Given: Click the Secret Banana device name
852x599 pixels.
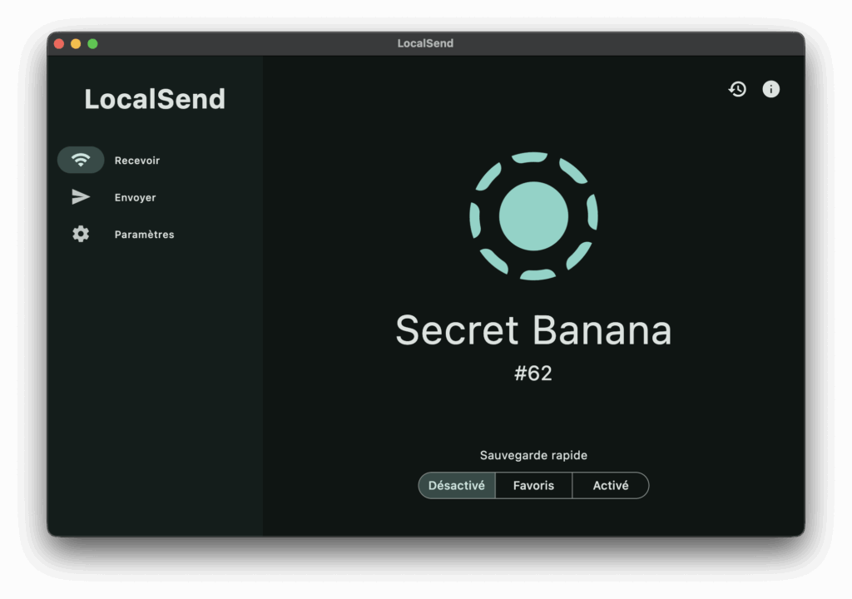Looking at the screenshot, I should pyautogui.click(x=533, y=330).
